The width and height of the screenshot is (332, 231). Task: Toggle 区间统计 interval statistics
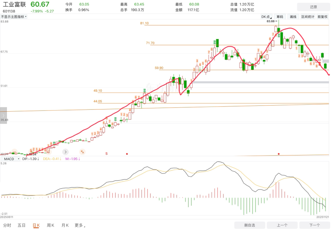(308, 17)
